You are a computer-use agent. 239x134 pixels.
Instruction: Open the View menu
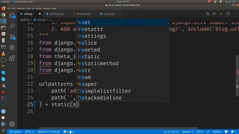point(28,8)
